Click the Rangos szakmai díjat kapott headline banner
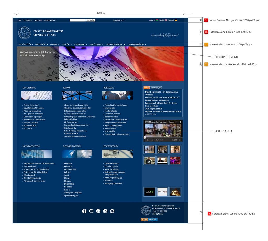This screenshot has height=241, width=268. click(37, 54)
